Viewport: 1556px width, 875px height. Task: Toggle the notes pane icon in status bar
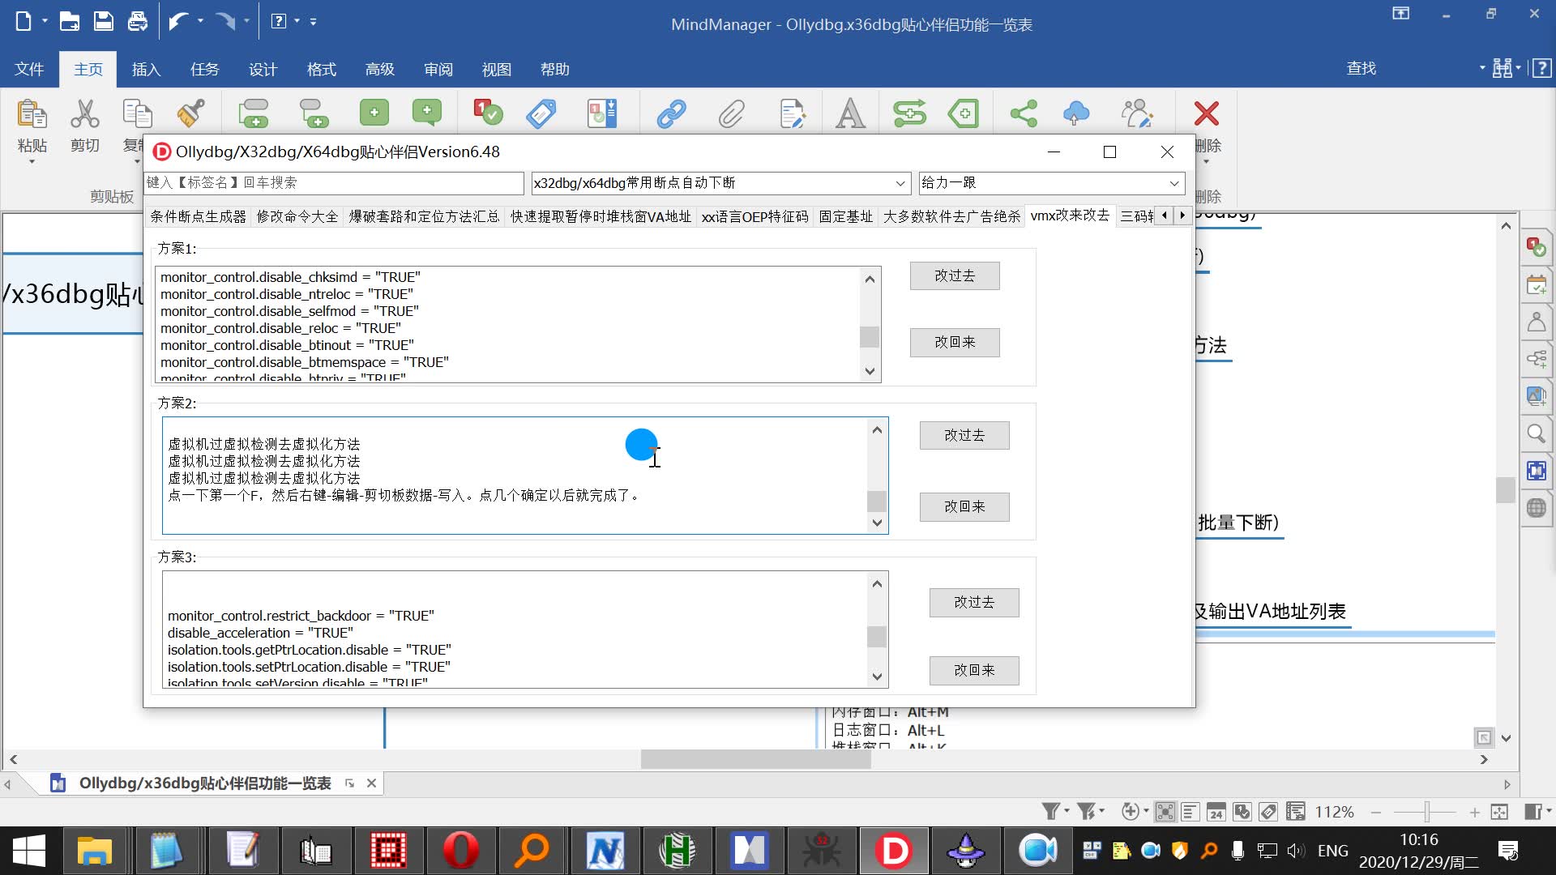1295,811
